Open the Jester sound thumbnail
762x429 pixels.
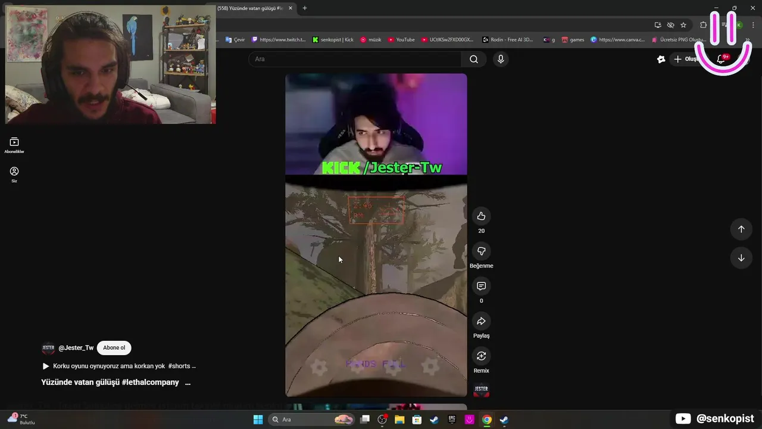[x=481, y=390]
